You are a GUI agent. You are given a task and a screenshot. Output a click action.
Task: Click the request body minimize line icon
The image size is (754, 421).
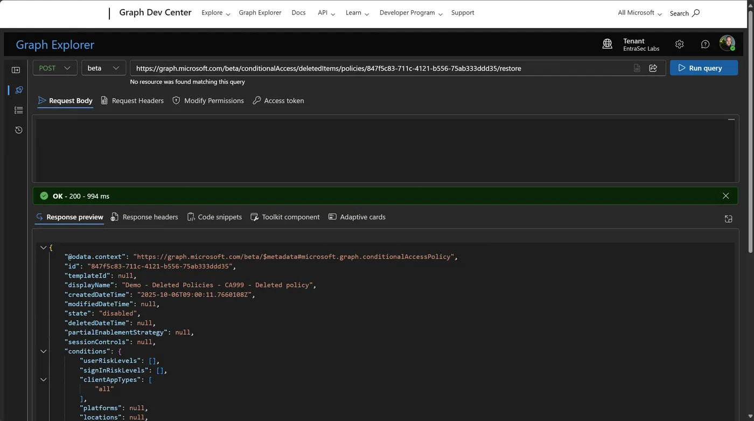[x=731, y=119]
